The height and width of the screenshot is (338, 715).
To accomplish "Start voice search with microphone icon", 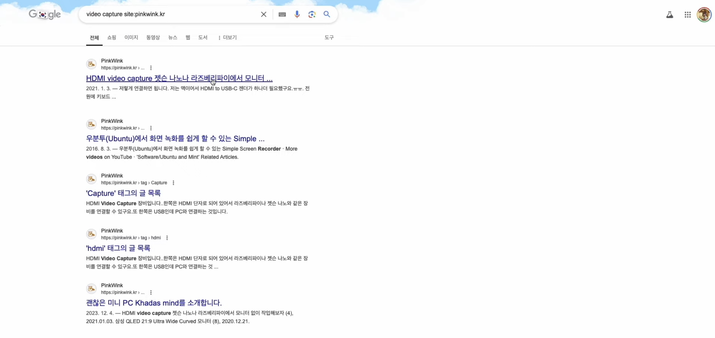I will (x=297, y=14).
